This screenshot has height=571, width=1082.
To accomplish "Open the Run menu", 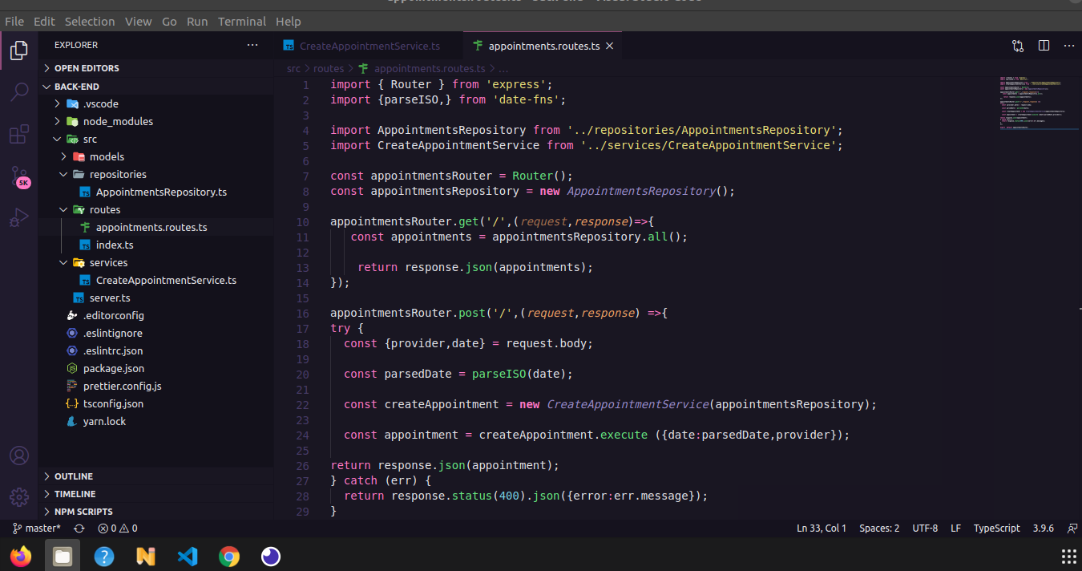I will pyautogui.click(x=197, y=22).
